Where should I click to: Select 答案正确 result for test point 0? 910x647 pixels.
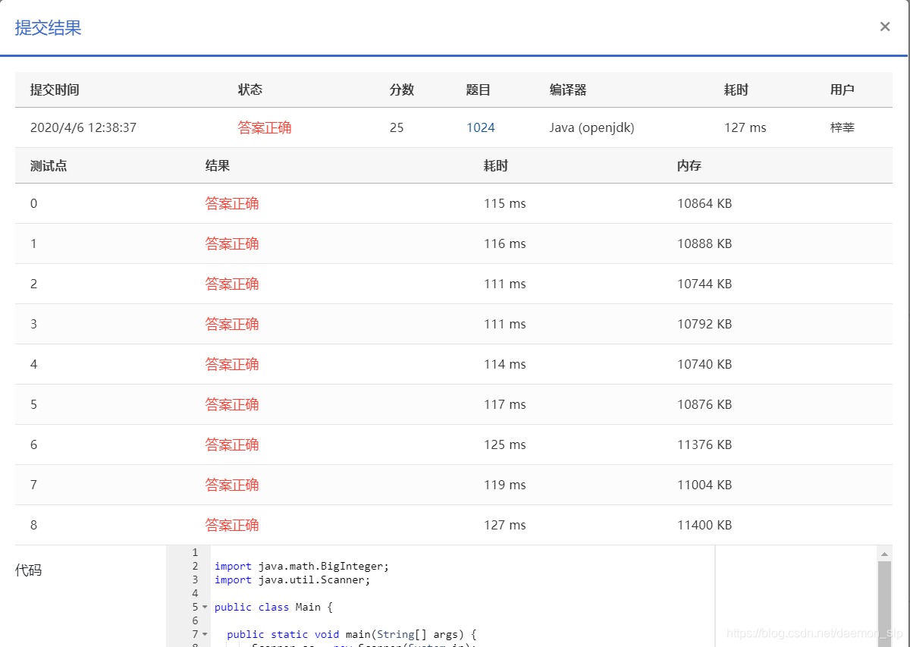tap(232, 203)
